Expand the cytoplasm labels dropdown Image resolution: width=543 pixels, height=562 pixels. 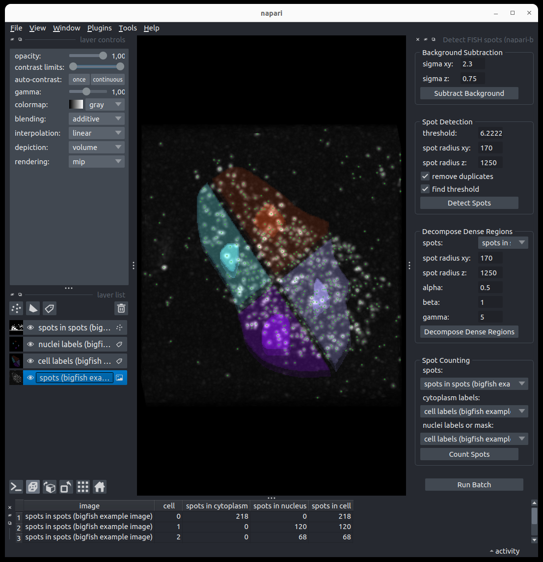[x=474, y=412]
